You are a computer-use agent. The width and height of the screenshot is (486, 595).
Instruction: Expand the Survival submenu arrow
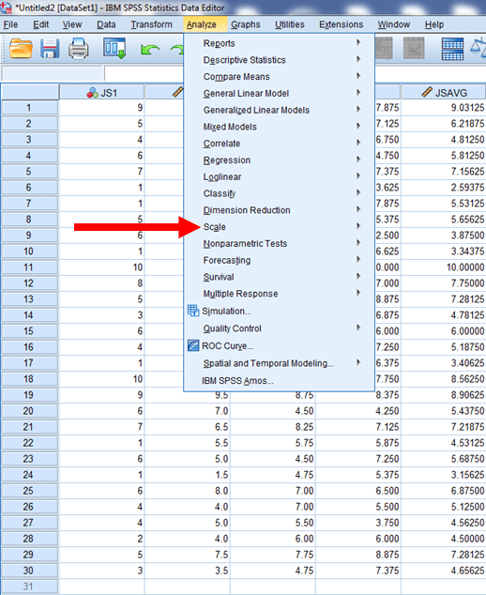click(358, 276)
